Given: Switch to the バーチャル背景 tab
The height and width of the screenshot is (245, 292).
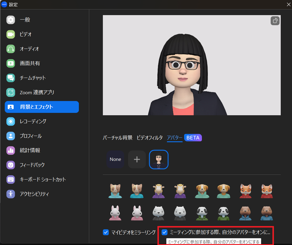Looking at the screenshot, I should click(x=117, y=138).
